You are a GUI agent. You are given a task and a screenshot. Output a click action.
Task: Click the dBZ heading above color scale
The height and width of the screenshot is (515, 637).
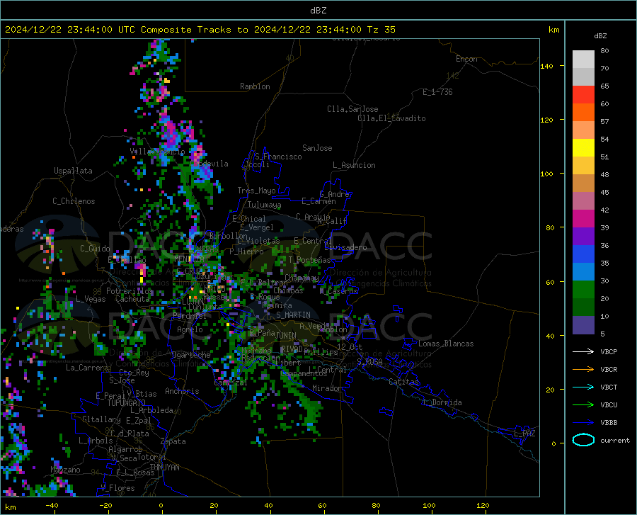(x=600, y=36)
